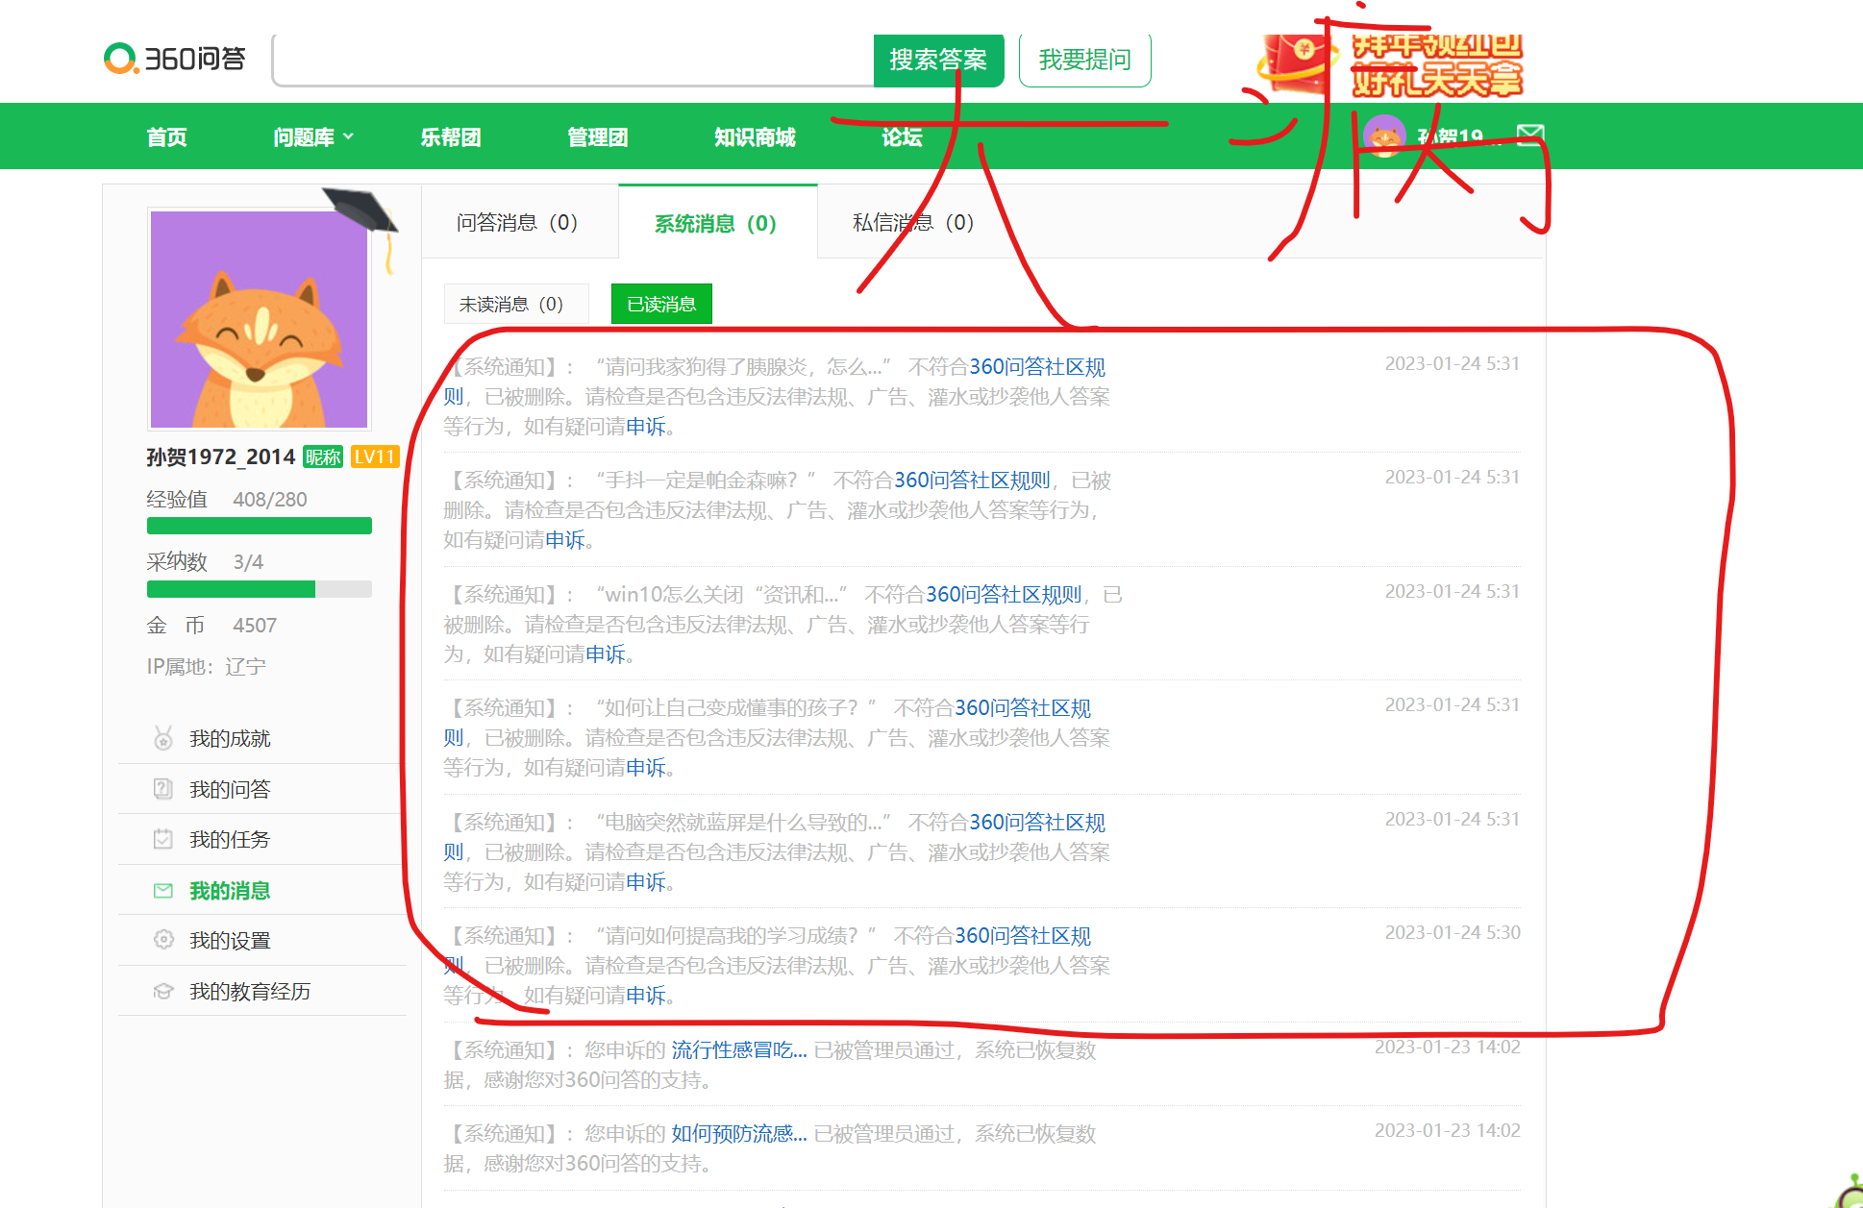Click the 我的成就 medal icon
The width and height of the screenshot is (1863, 1208).
[x=163, y=738]
